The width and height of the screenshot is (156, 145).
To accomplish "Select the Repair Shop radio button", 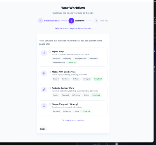I will (50, 52).
